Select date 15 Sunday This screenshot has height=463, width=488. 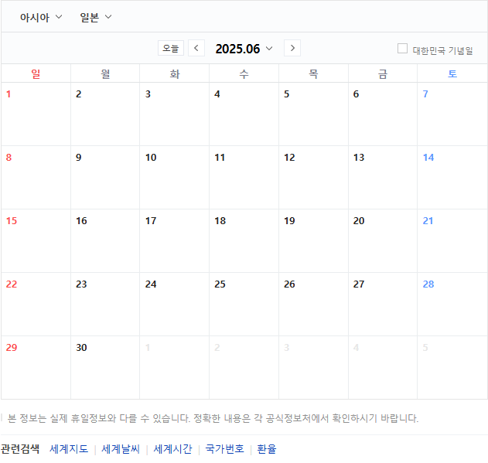(12, 221)
